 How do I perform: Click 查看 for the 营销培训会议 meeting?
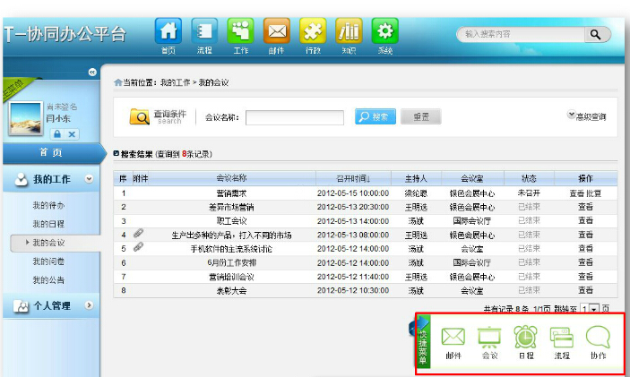point(585,276)
